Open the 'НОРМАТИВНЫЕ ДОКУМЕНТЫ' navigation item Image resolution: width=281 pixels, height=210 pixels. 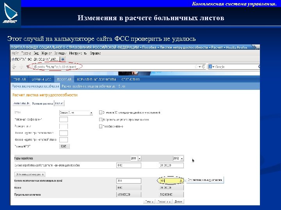(96, 79)
